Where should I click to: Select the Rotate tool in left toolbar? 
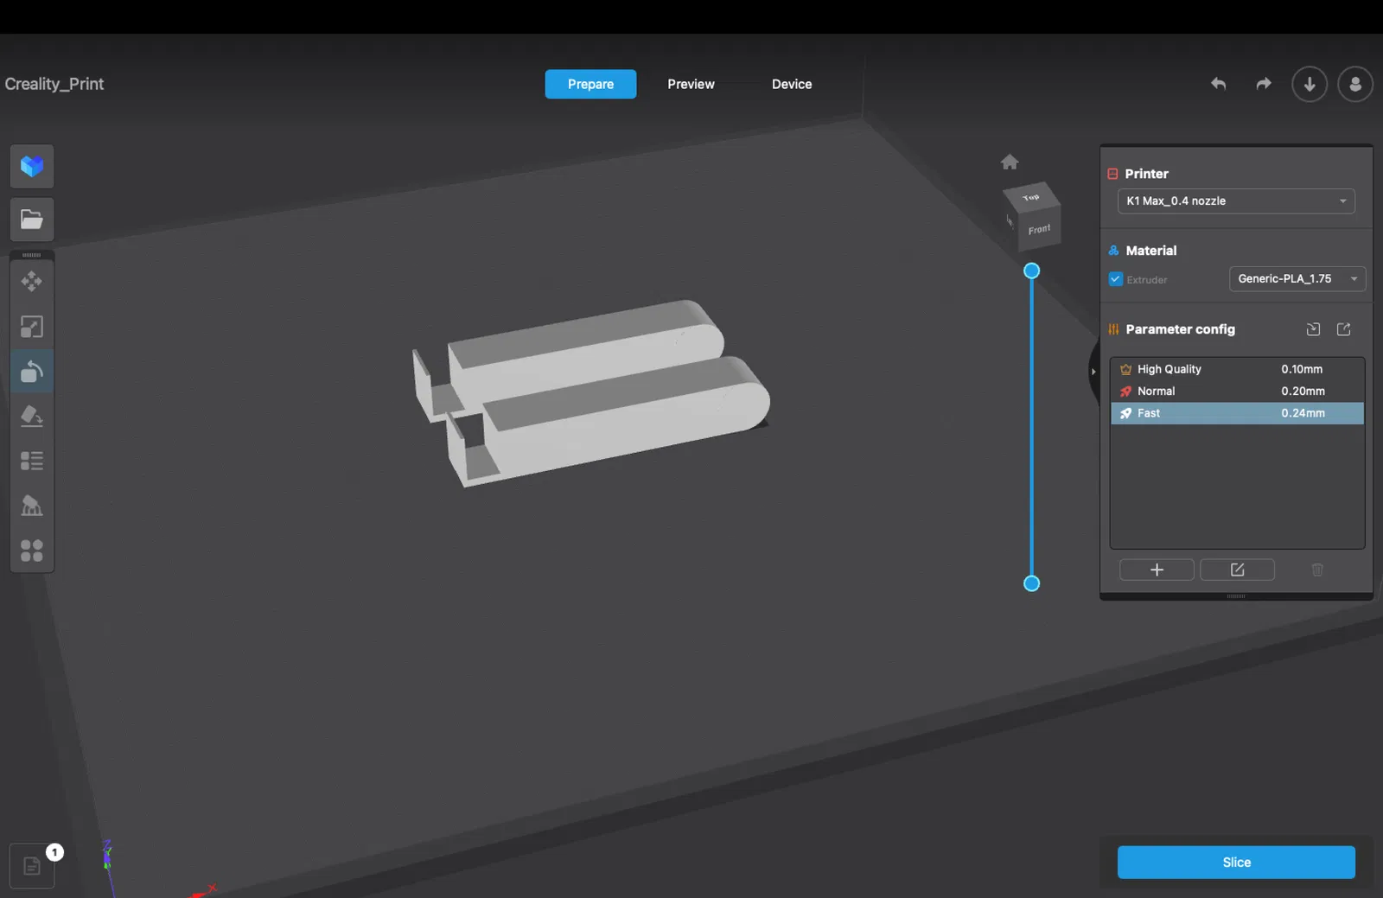tap(32, 372)
